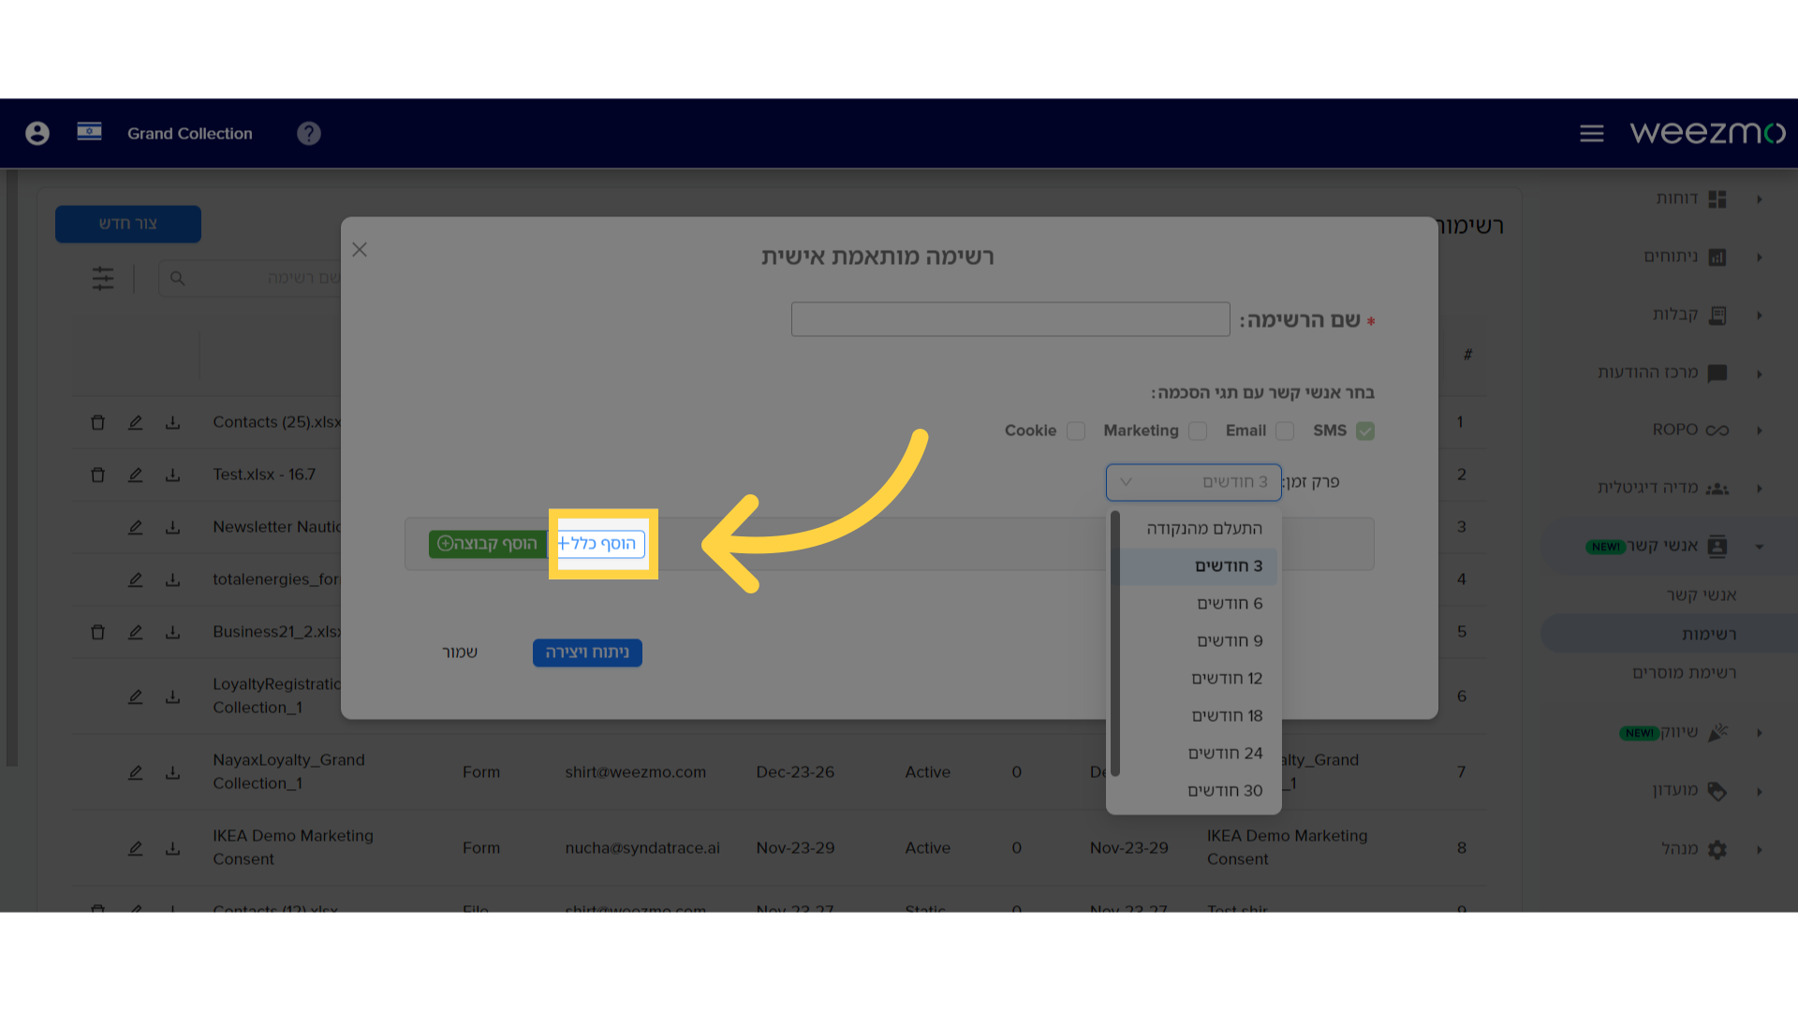Screen dimensions: 1798x1011
Task: Click the שמור (Save) button
Action: 460,652
